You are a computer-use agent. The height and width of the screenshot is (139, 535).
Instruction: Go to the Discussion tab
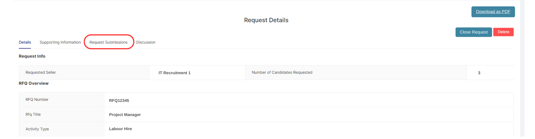click(146, 42)
